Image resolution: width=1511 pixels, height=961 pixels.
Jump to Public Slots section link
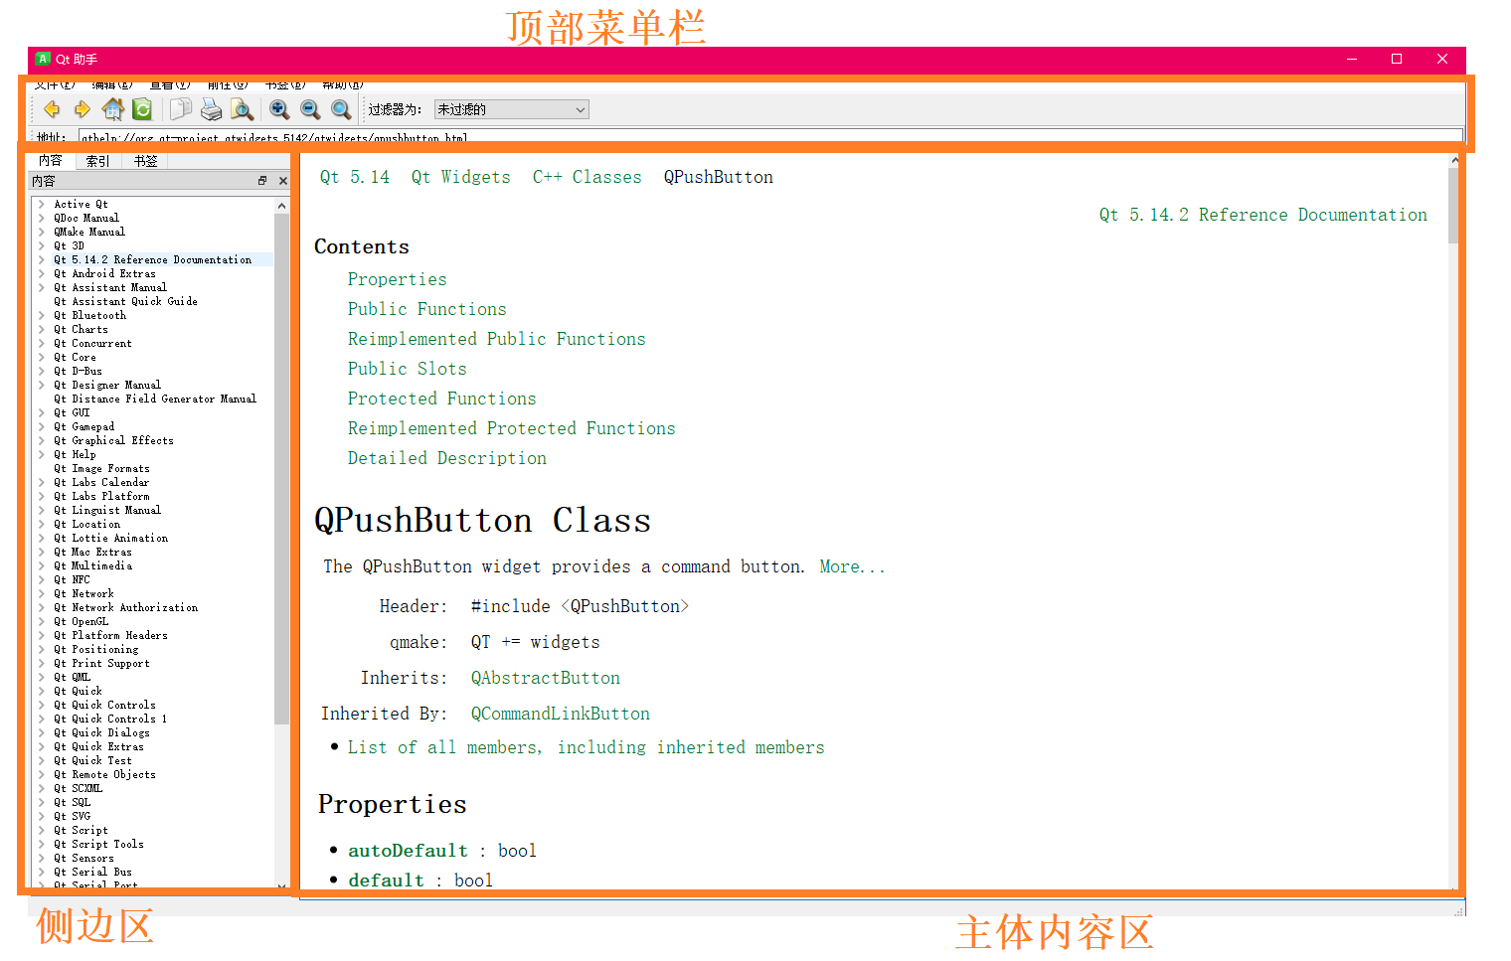pyautogui.click(x=407, y=369)
